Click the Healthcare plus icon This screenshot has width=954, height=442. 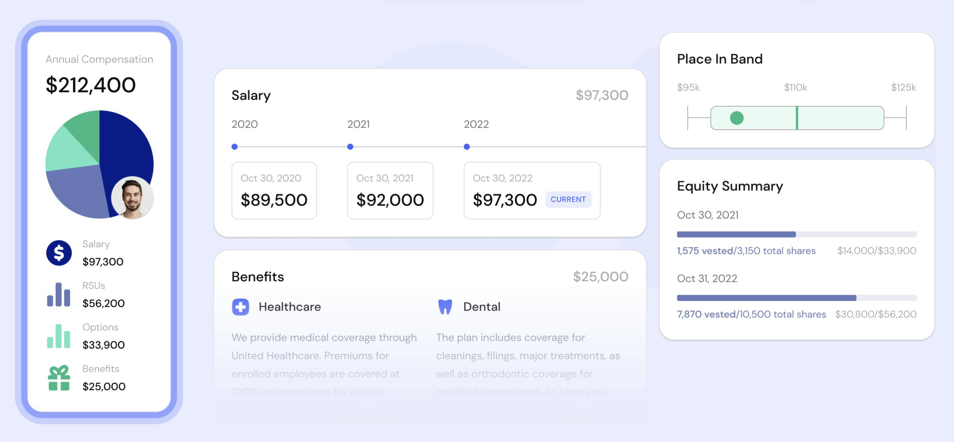click(x=240, y=307)
